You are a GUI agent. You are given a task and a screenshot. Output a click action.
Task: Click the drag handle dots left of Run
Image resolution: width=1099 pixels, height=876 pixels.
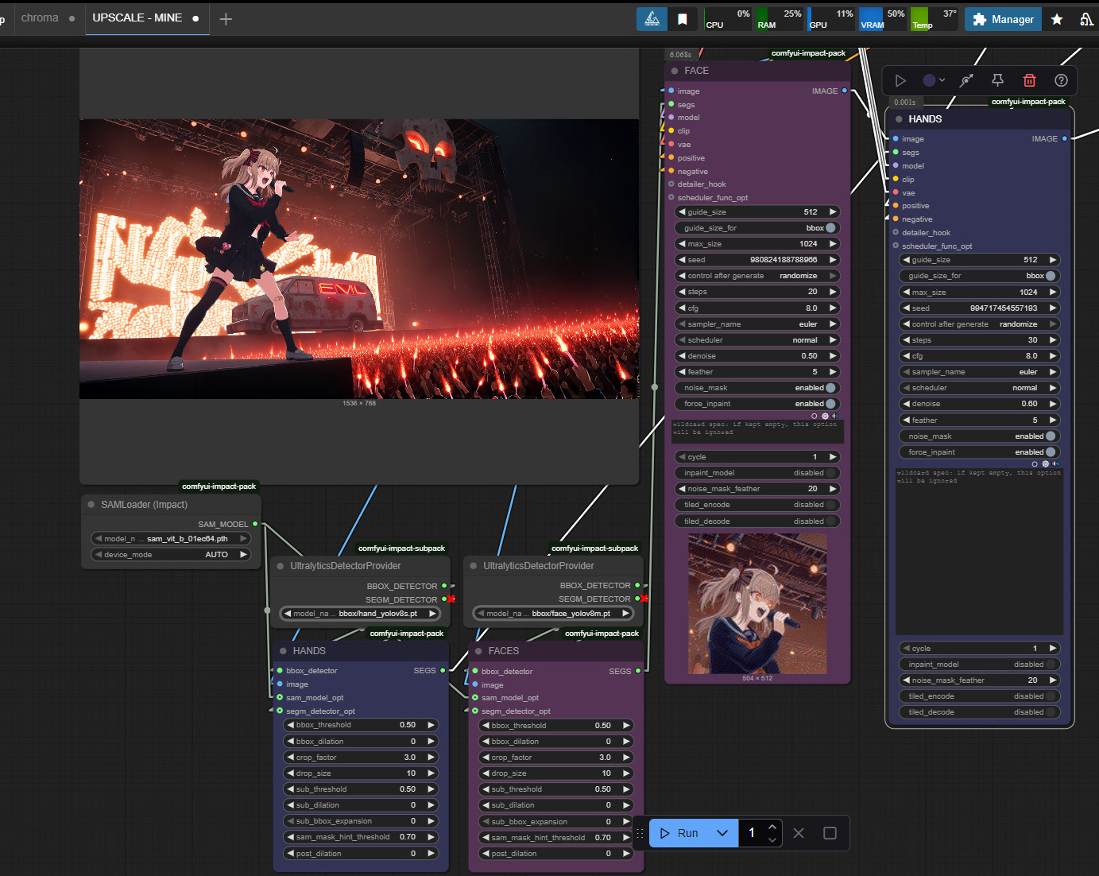640,833
